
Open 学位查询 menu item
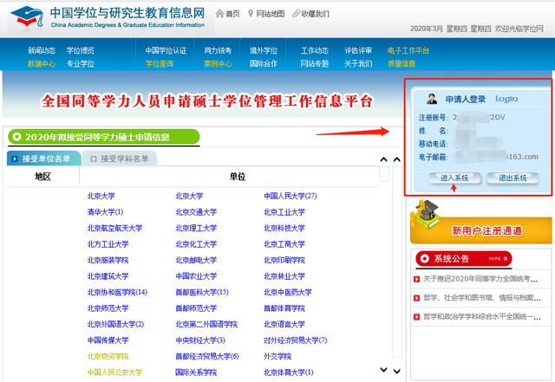[160, 64]
